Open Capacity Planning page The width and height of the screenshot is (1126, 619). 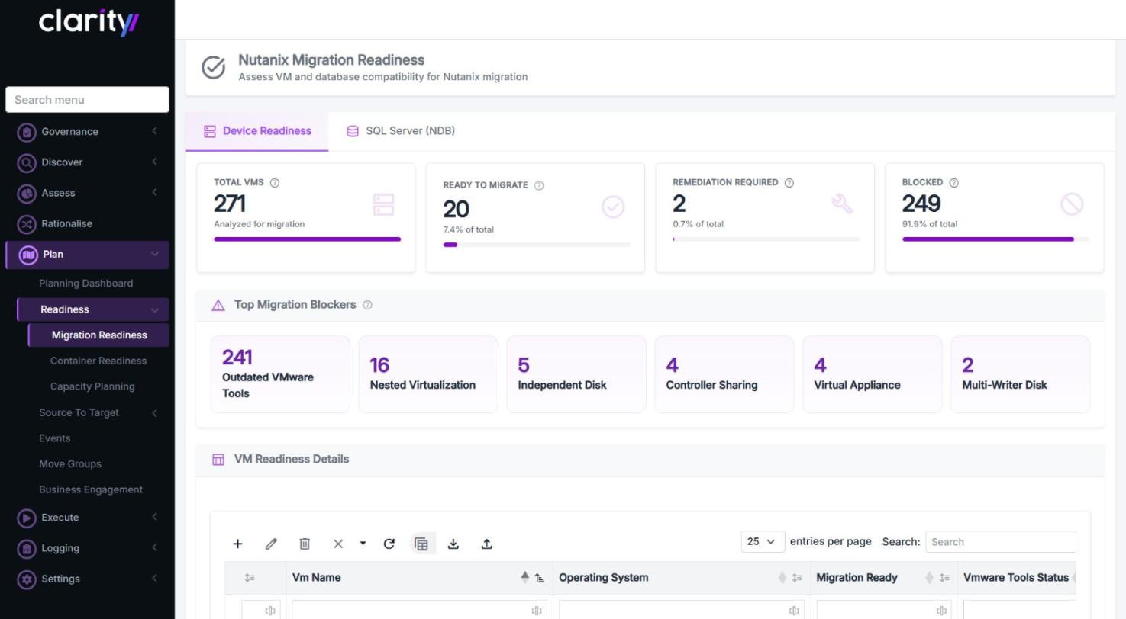(x=92, y=386)
